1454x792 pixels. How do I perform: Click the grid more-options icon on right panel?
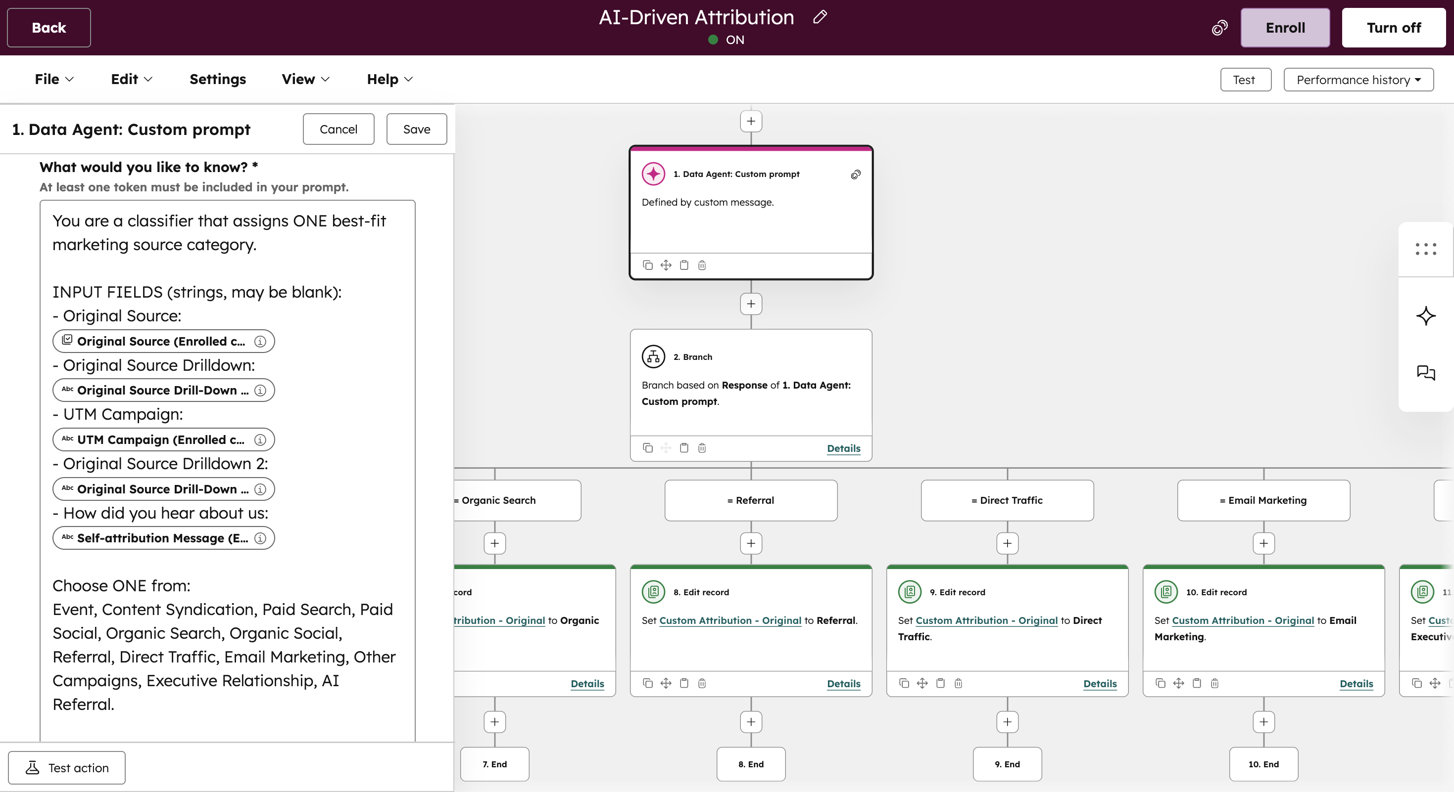point(1426,249)
